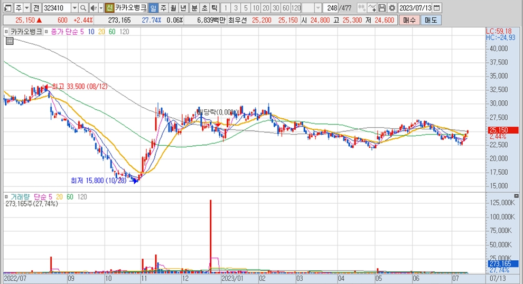
Task: Click the save floppy disk icon
Action: point(382,8)
